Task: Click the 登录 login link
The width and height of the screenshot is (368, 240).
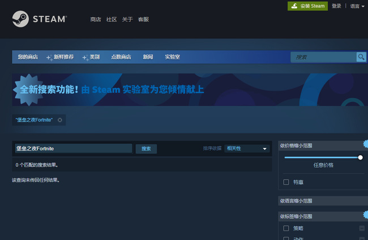Action: 336,6
